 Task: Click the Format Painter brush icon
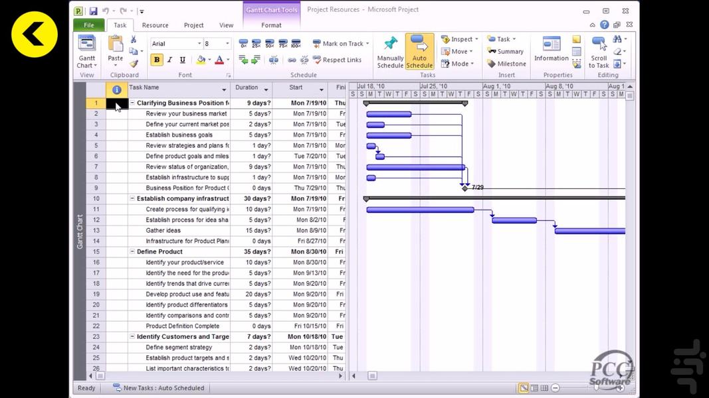pos(134,64)
